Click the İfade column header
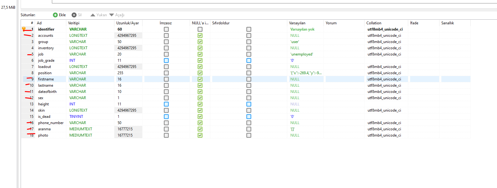This screenshot has height=188, width=497. point(414,23)
